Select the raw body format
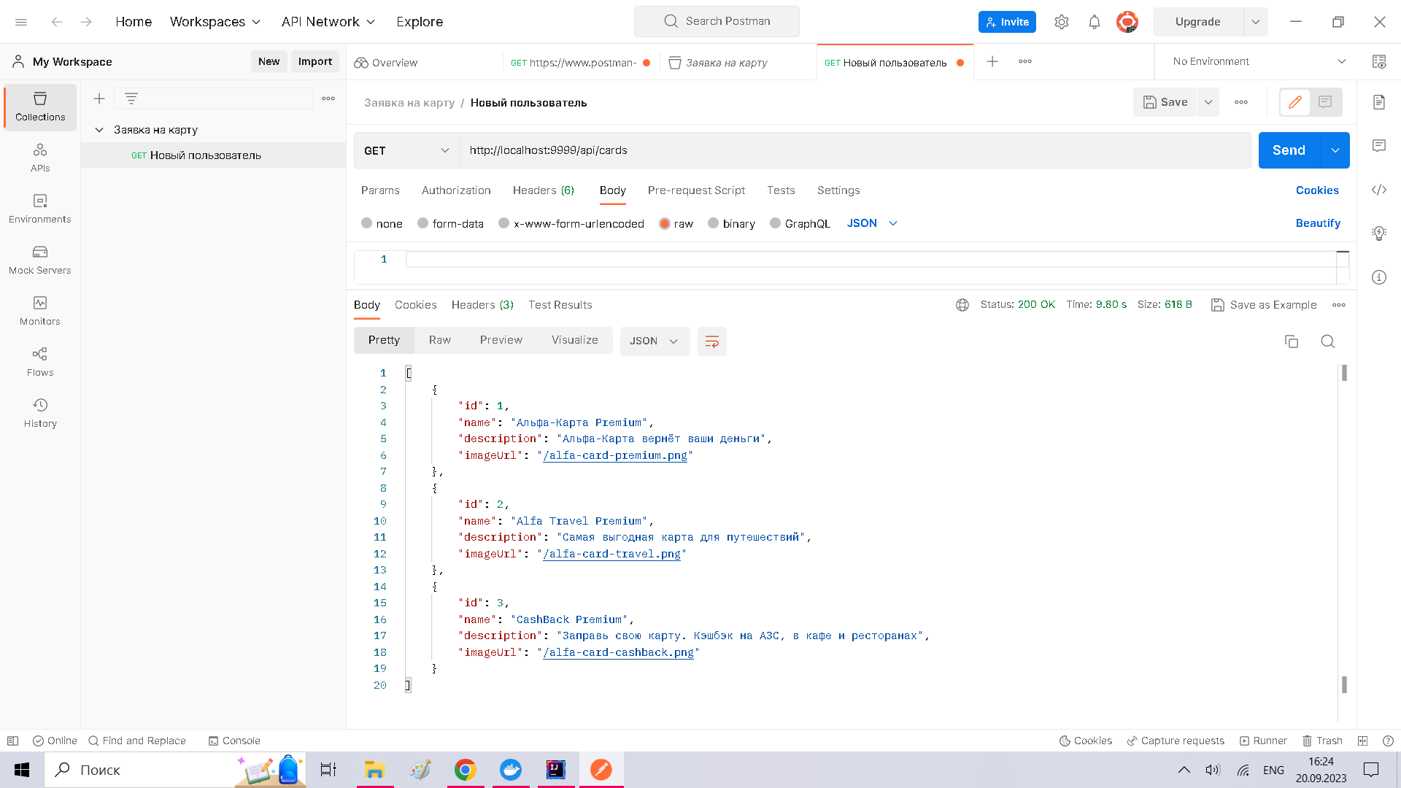Viewport: 1401px width, 788px height. pyautogui.click(x=676, y=223)
